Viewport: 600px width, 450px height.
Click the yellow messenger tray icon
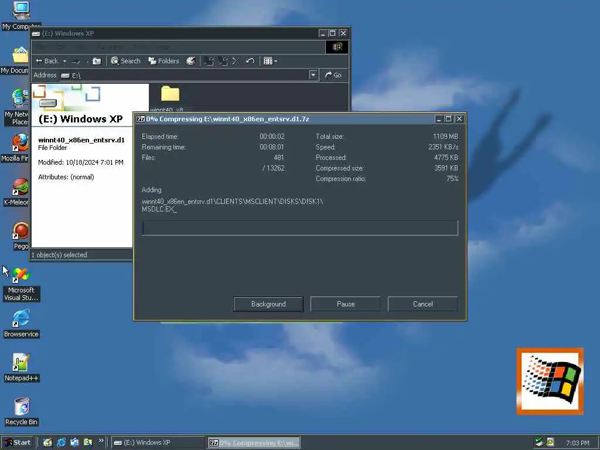point(550,442)
